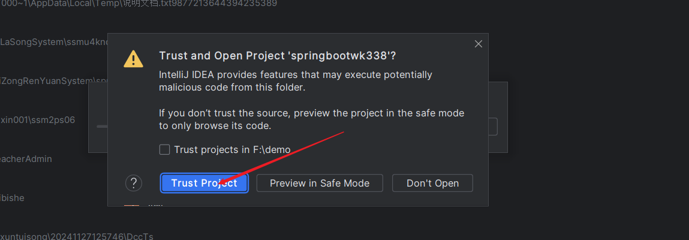
Task: Select the Don't Open button
Action: point(432,183)
